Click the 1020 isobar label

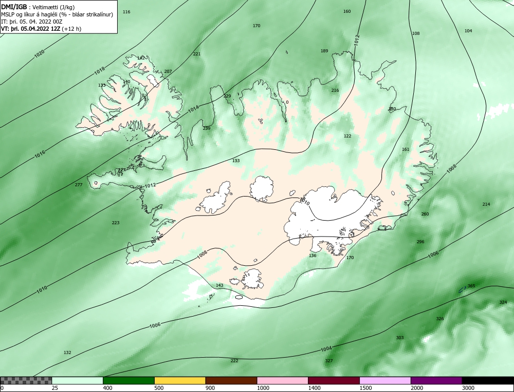pos(40,54)
